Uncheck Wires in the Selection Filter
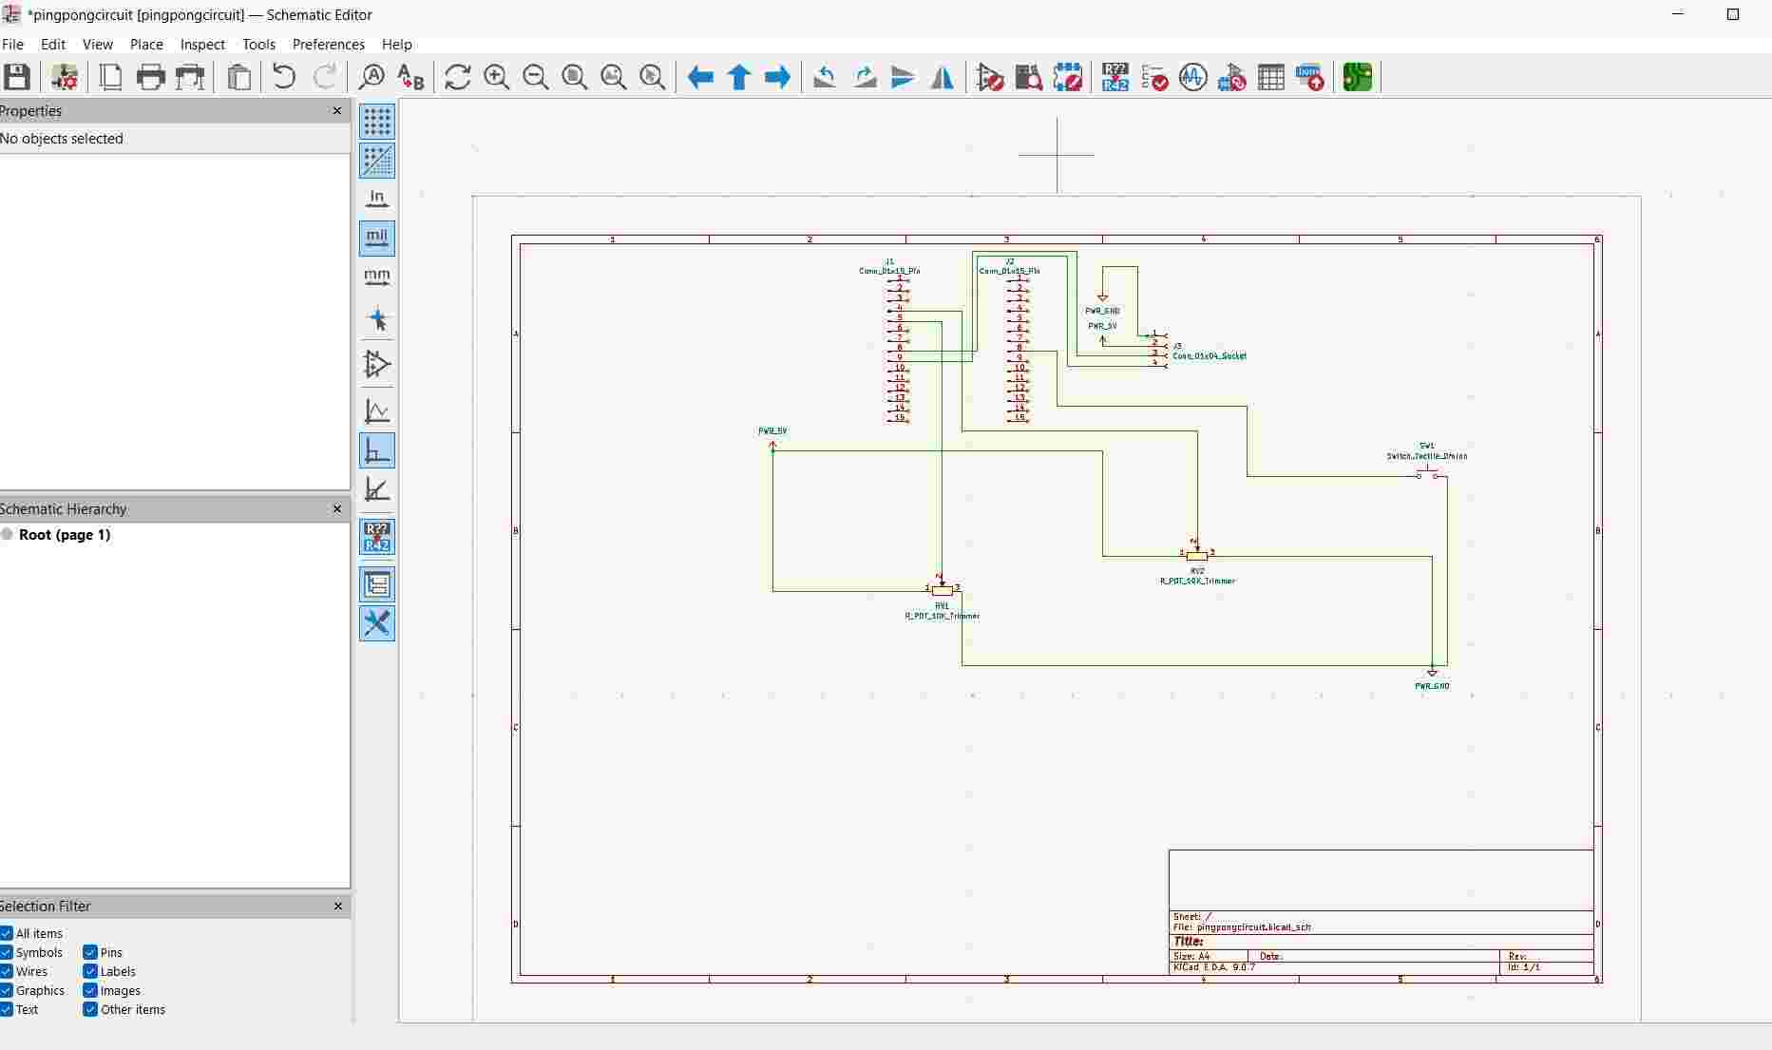Image resolution: width=1772 pixels, height=1050 pixels. point(7,971)
